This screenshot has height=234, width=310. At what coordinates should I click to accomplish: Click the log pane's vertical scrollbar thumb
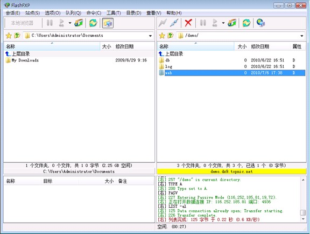click(x=303, y=212)
